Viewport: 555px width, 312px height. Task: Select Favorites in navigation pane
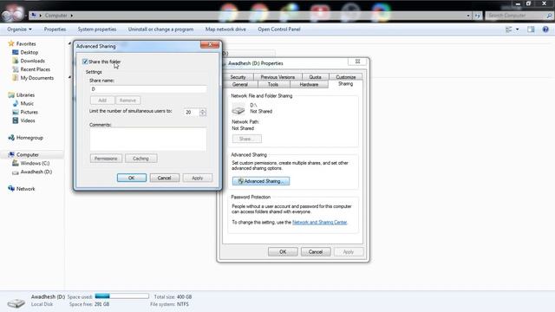click(x=26, y=44)
